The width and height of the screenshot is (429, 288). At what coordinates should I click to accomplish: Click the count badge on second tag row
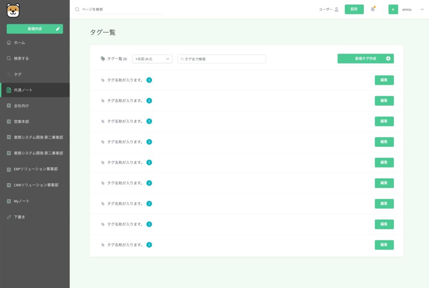pos(149,101)
